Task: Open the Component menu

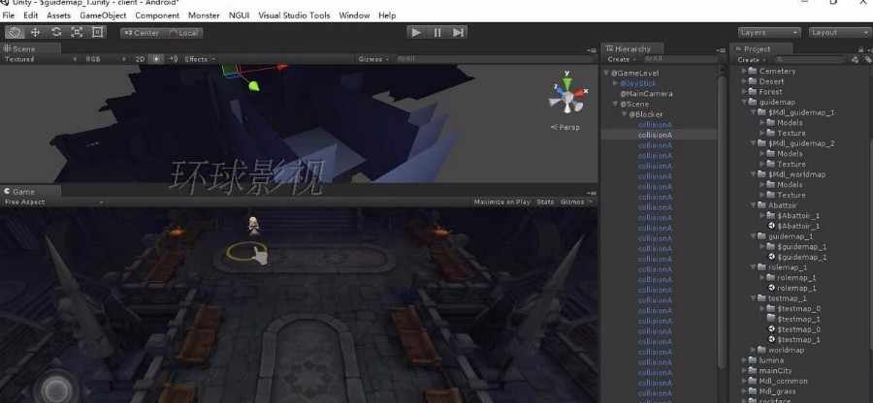Action: pyautogui.click(x=157, y=15)
